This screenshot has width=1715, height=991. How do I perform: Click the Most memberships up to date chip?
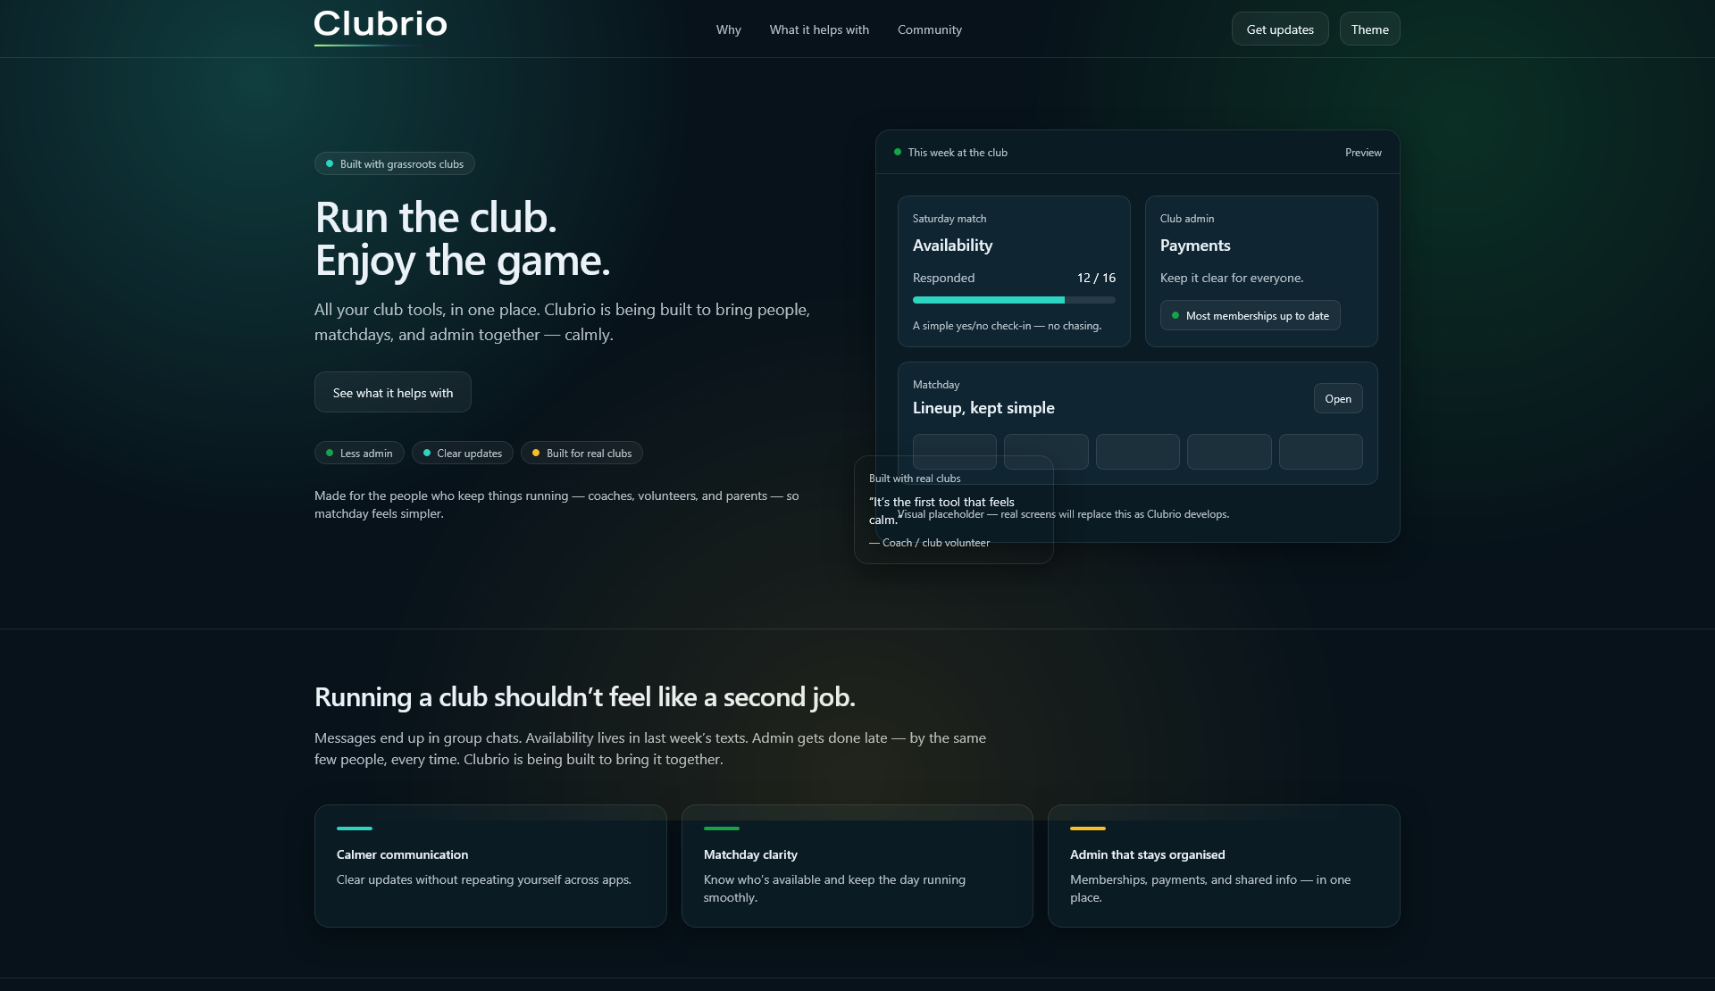[1250, 316]
